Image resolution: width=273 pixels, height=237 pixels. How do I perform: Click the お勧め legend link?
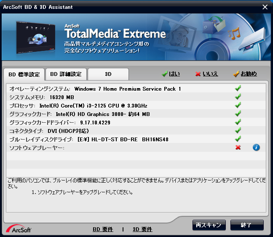249,74
